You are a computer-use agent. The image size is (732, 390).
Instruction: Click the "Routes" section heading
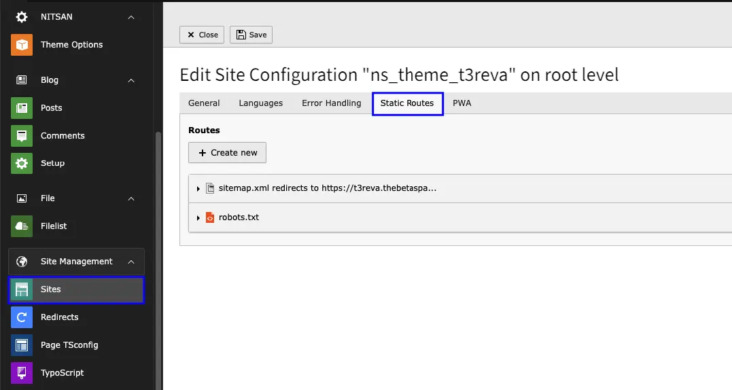click(204, 130)
